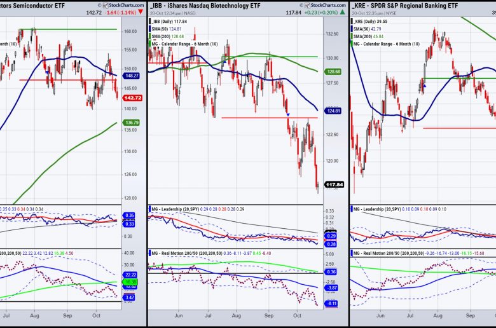
Task: Click the Jul date label on IBB chart
Action: (208, 315)
